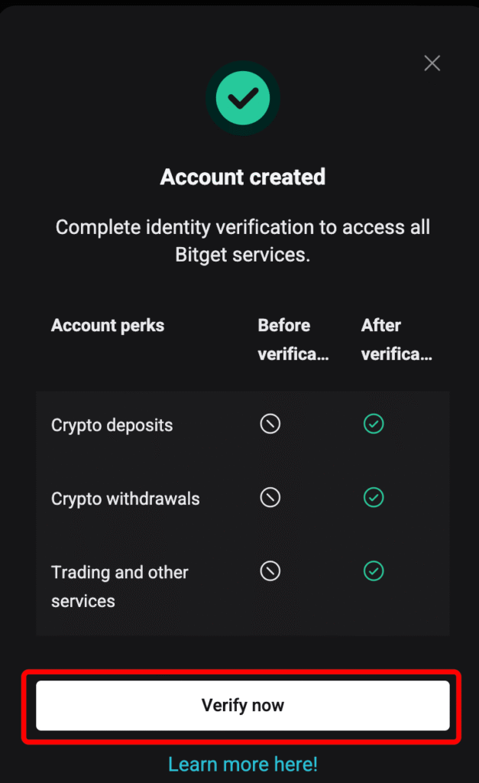This screenshot has width=479, height=783.
Task: Click the word Bitget in the description
Action: 202,255
